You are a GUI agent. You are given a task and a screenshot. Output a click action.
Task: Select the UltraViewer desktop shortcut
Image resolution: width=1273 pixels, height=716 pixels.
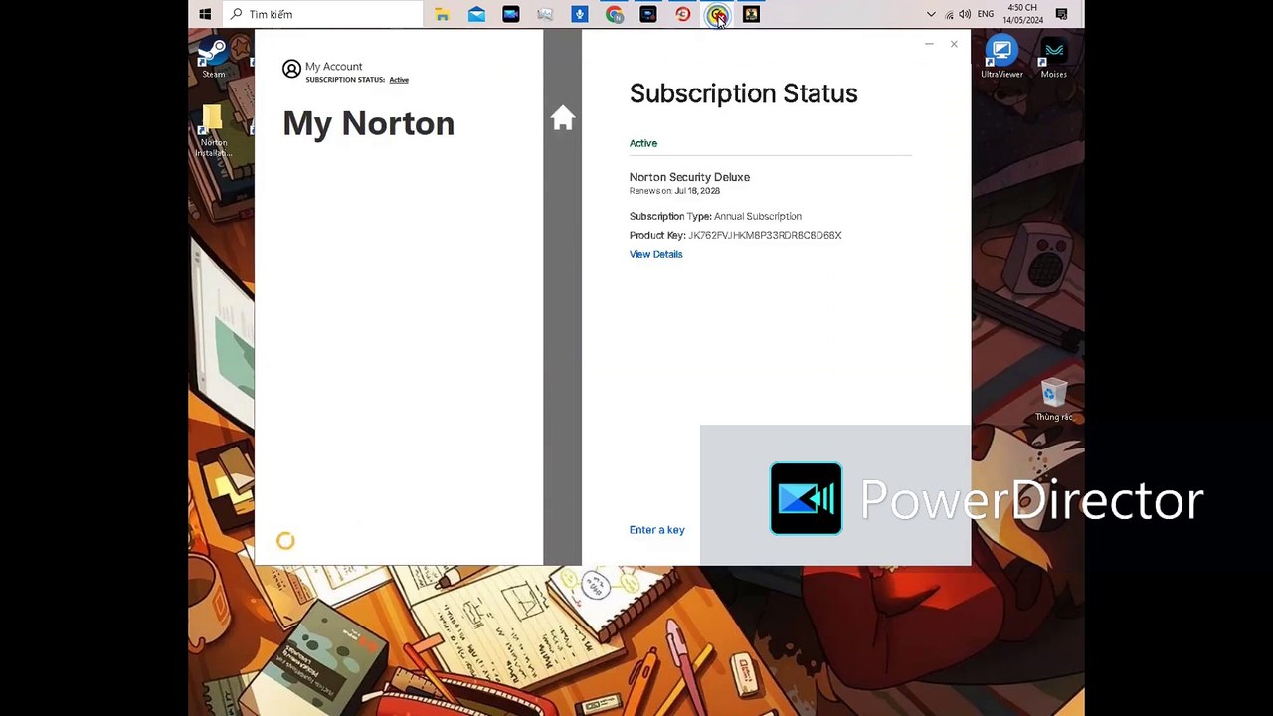tap(1001, 58)
